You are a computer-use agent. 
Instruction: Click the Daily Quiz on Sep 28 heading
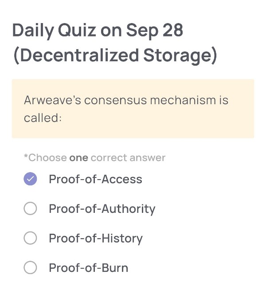click(98, 30)
